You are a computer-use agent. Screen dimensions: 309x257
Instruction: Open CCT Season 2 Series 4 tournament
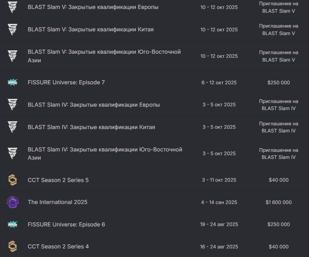click(58, 247)
